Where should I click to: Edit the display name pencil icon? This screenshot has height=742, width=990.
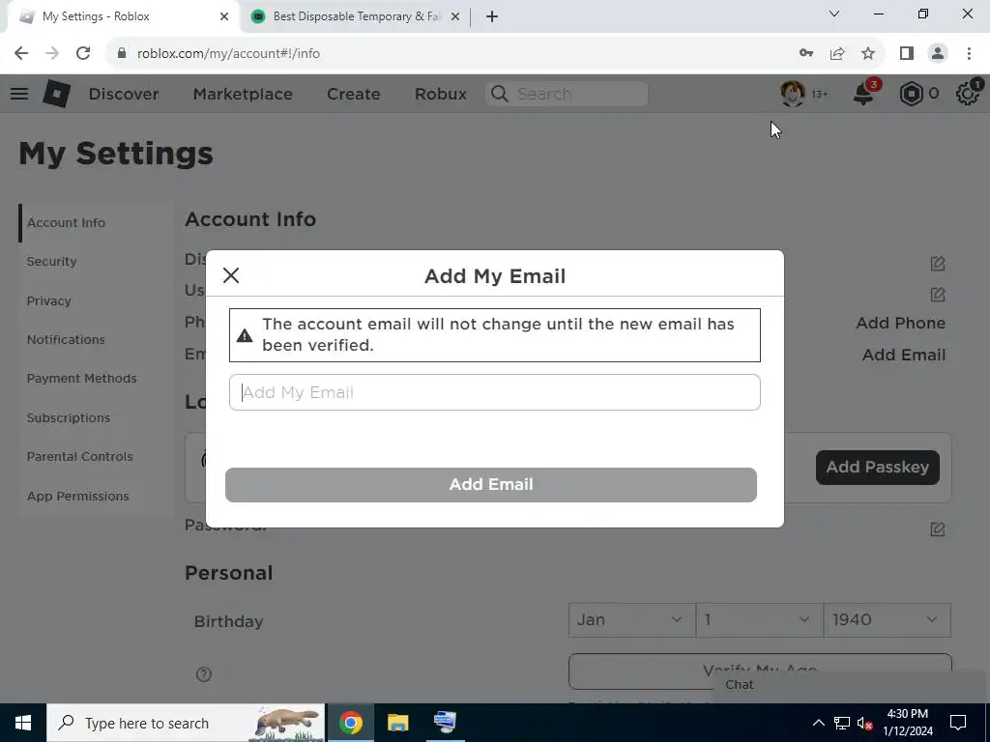[x=938, y=263]
